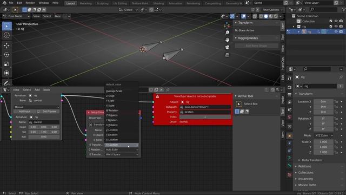Click the outliner search field

click(x=323, y=10)
